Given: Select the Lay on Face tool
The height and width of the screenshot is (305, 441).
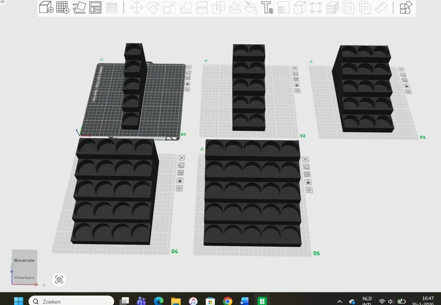Looking at the screenshot, I should coord(186,8).
